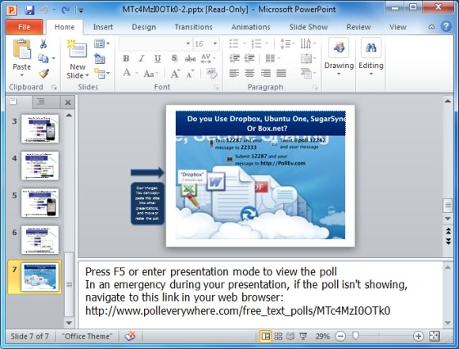The width and height of the screenshot is (459, 349).
Task: Center align text
Action: coord(249,73)
